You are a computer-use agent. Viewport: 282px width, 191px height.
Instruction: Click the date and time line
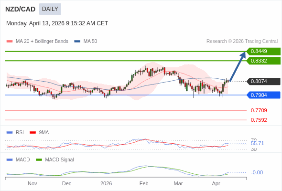[x=57, y=23]
